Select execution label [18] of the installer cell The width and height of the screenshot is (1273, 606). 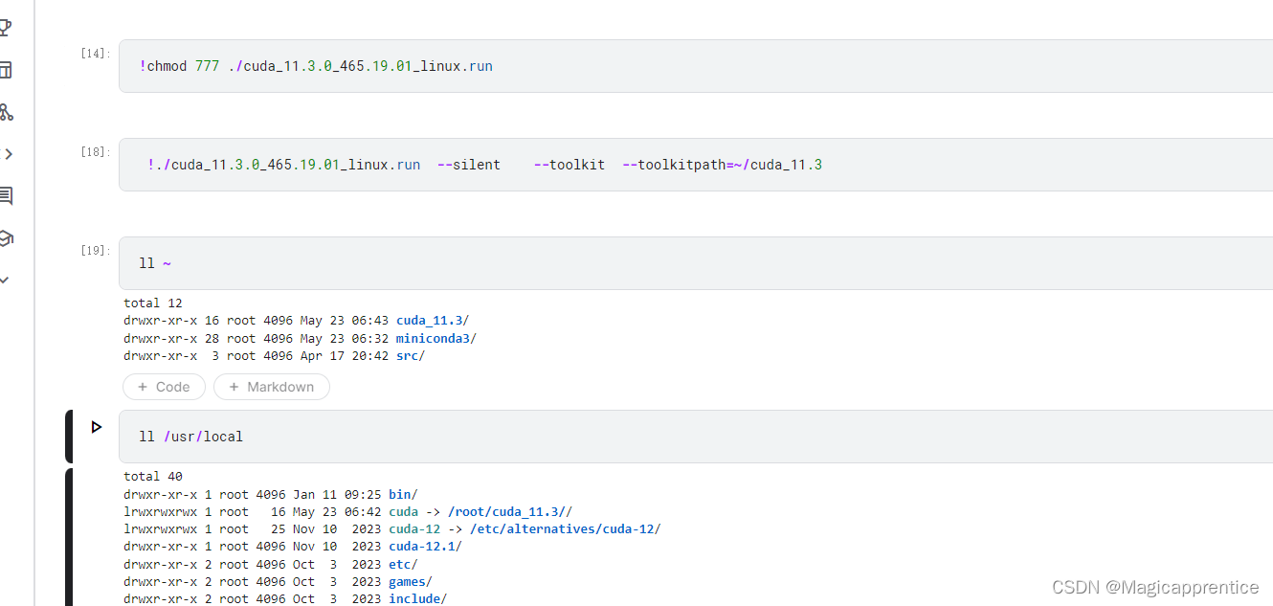[93, 150]
